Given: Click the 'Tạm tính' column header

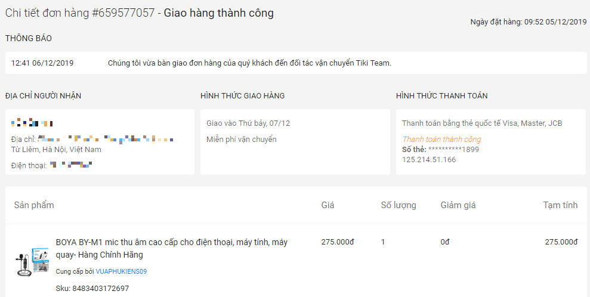Looking at the screenshot, I should point(560,205).
